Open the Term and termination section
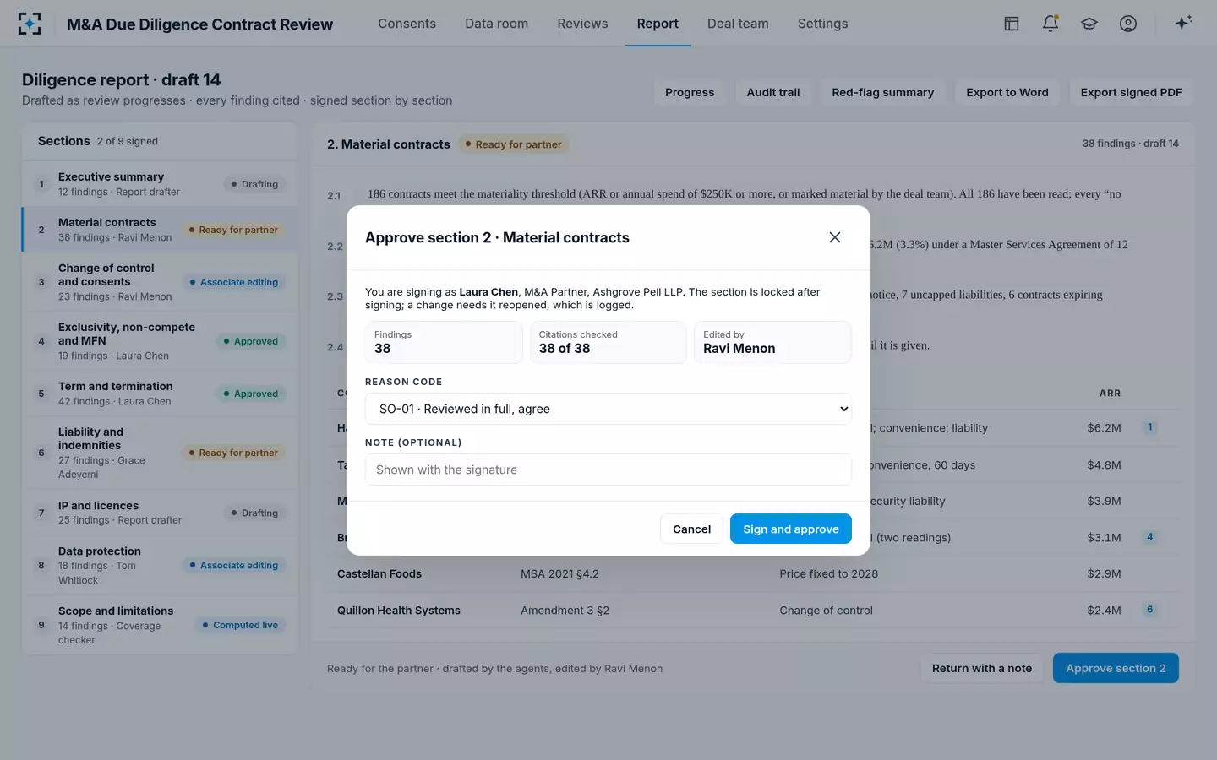The image size is (1217, 760). pyautogui.click(x=160, y=394)
